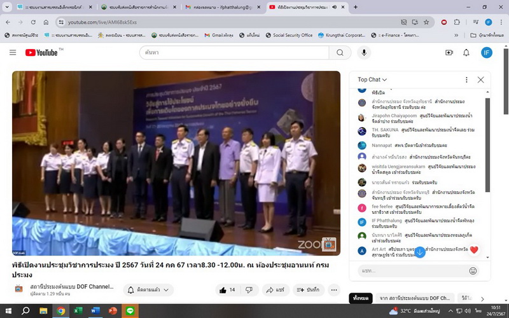Open the Social Security Office bookmark
509x318 pixels.
289,35
